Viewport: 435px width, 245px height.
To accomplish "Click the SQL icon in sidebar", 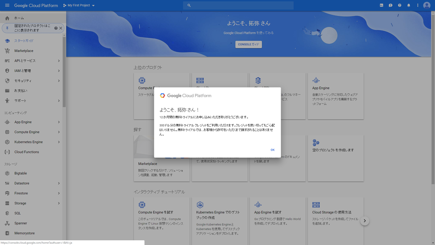I will (7, 214).
